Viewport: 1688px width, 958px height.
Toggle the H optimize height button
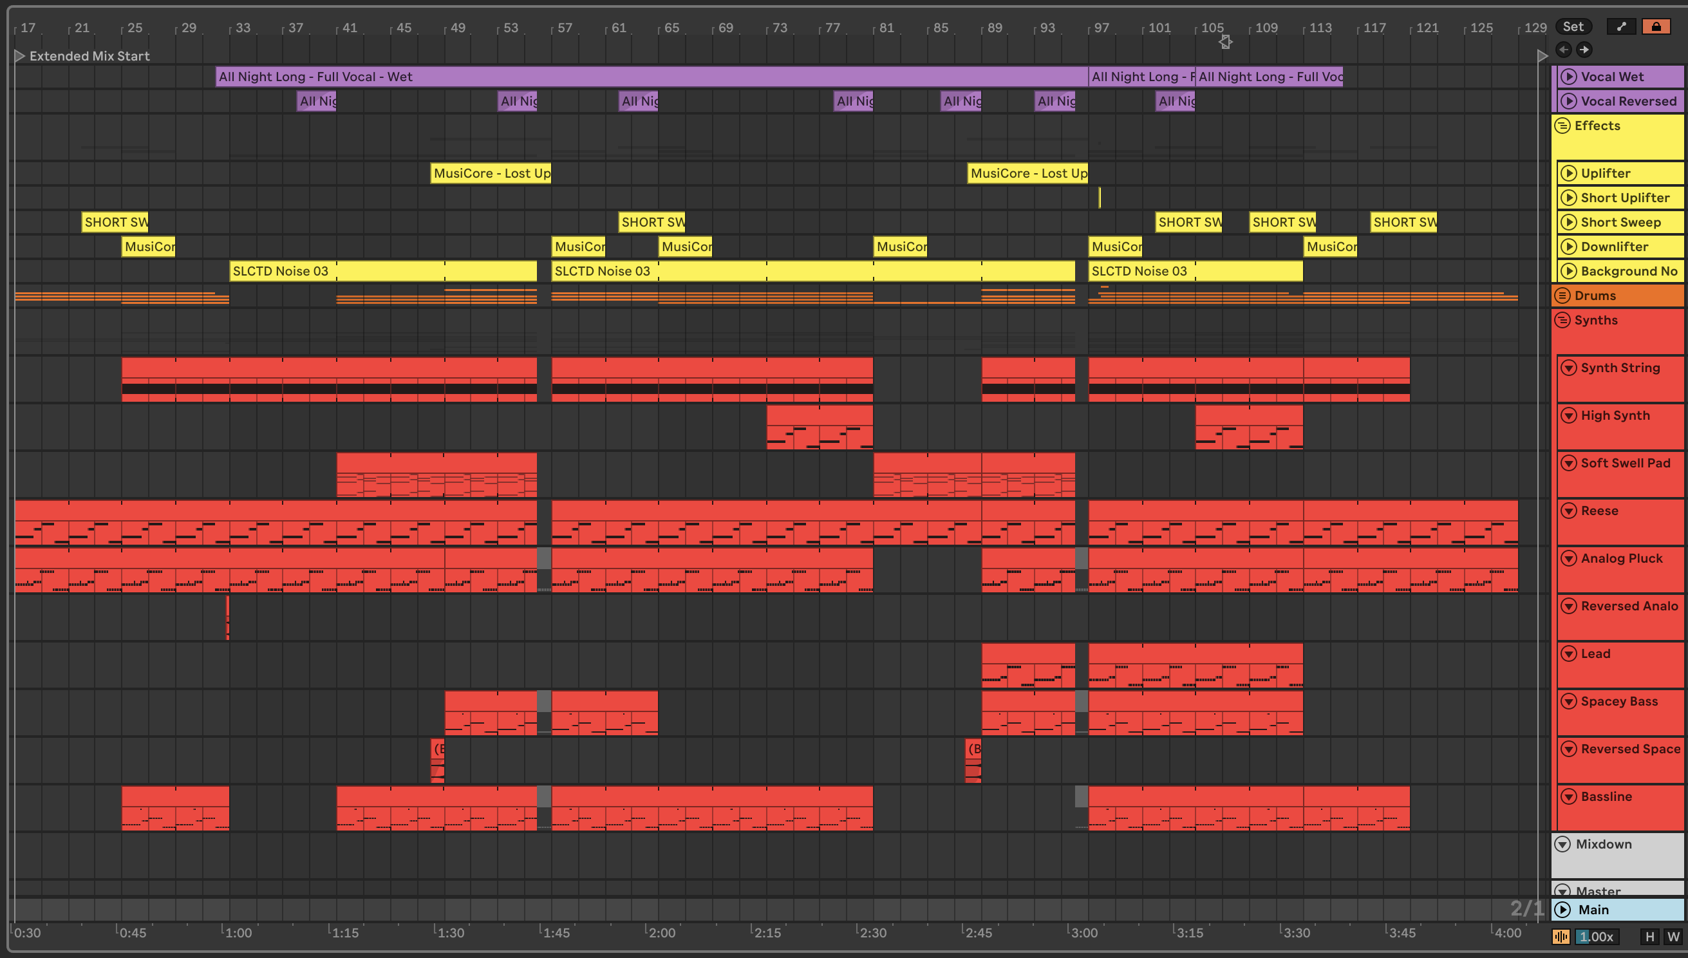pyautogui.click(x=1649, y=936)
